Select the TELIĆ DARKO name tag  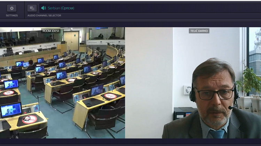point(199,31)
